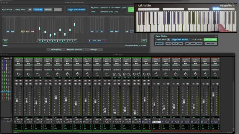
Task: Open the Tracks list options menu
Action: click(x=11, y=58)
